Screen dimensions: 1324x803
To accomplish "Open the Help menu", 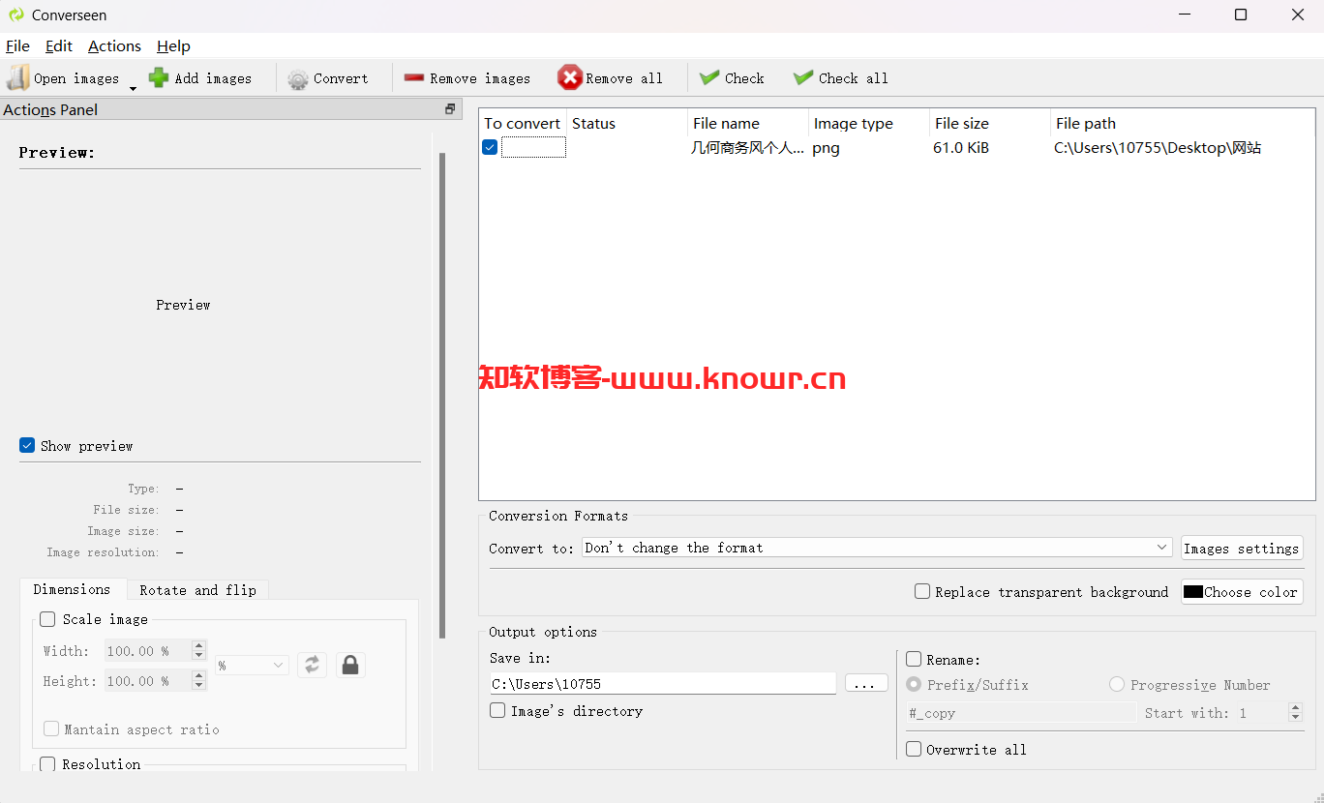I will [173, 45].
